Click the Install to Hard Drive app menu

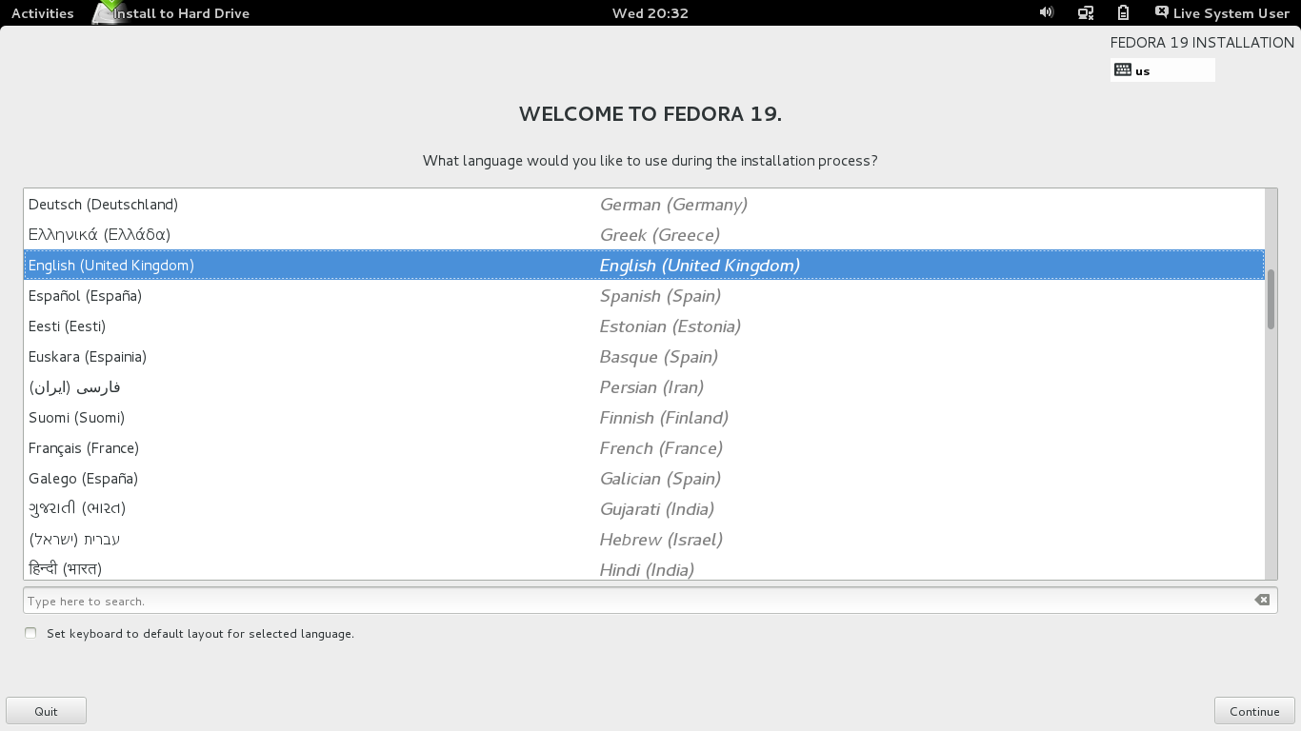pyautogui.click(x=172, y=12)
